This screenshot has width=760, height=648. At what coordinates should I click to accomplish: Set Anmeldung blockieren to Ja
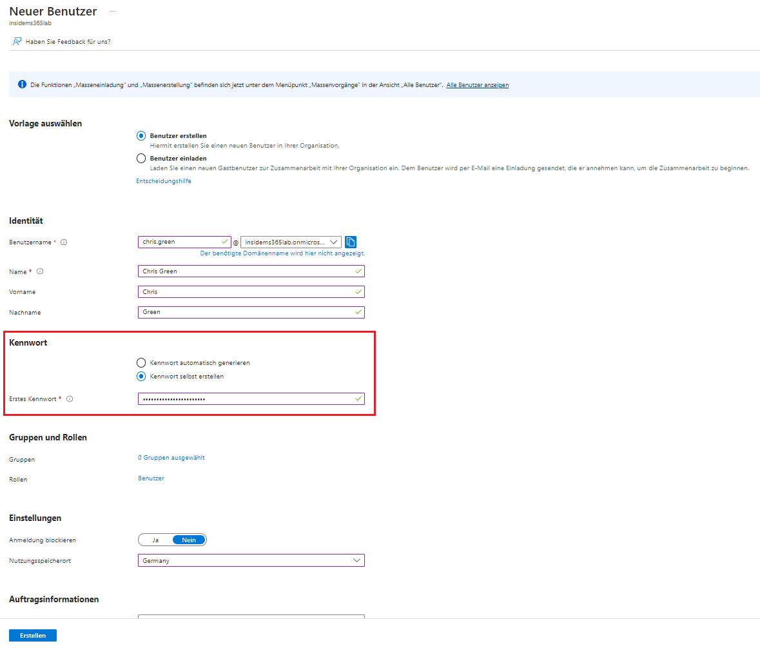point(155,540)
